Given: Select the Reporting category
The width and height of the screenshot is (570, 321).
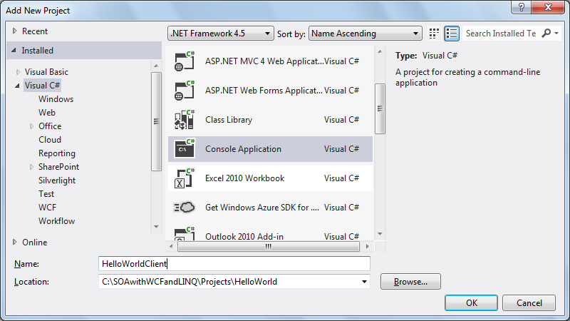Looking at the screenshot, I should (x=57, y=153).
